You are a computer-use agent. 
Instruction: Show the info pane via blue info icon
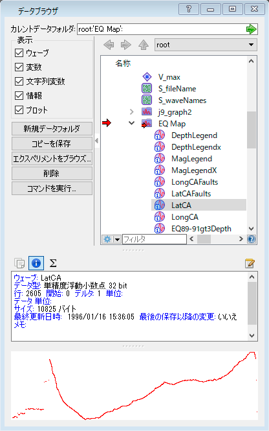[36, 263]
